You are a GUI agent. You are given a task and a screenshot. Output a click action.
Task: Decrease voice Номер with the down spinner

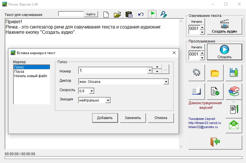click(x=157, y=72)
